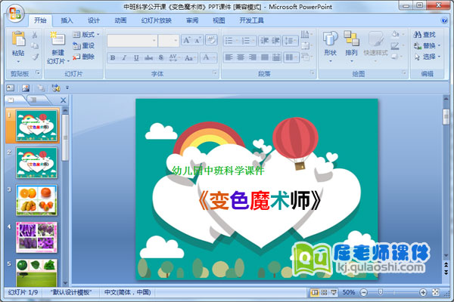Viewport: 454px width, 302px height.
Task: Switch to the 幻灯片放映 (Slide Show) tab
Action: (x=157, y=20)
